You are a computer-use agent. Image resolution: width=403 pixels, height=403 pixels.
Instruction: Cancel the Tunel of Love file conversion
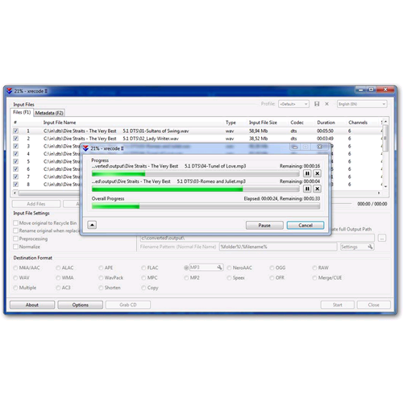click(x=318, y=173)
